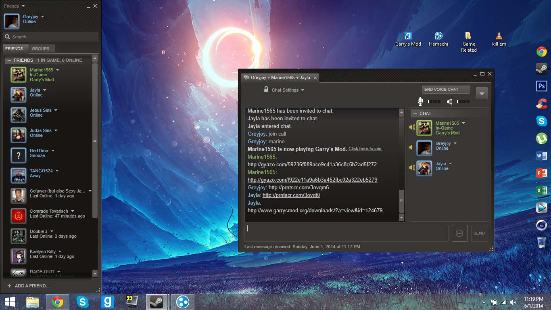Click the chat log scrollbar down arrow
The image size is (551, 310).
(401, 217)
